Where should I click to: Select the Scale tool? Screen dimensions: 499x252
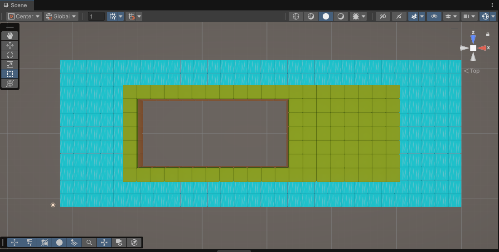coord(10,64)
